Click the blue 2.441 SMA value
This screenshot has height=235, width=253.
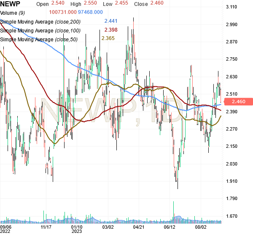tap(111, 21)
